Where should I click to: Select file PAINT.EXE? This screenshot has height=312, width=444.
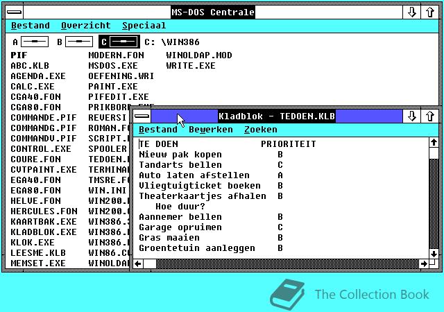coord(113,87)
